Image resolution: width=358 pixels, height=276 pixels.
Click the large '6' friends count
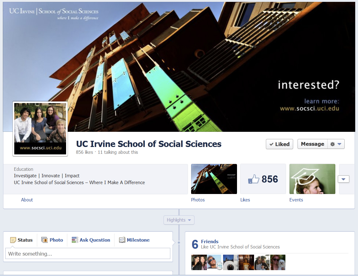pos(195,244)
